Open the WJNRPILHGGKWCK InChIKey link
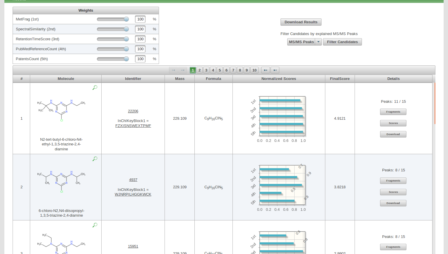This screenshot has height=254, width=448. click(x=133, y=194)
